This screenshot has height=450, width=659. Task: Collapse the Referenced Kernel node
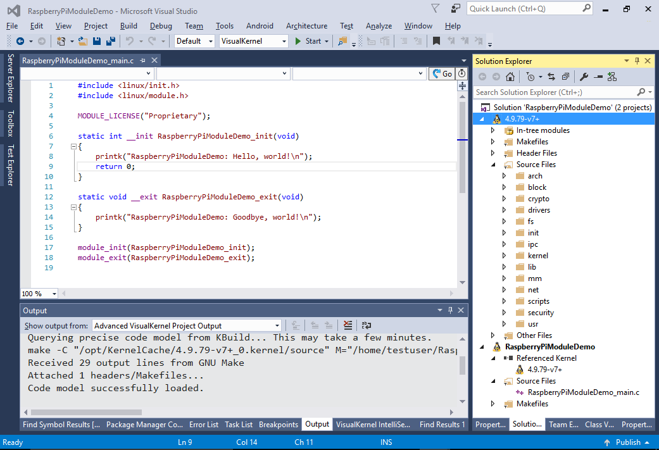pyautogui.click(x=493, y=358)
